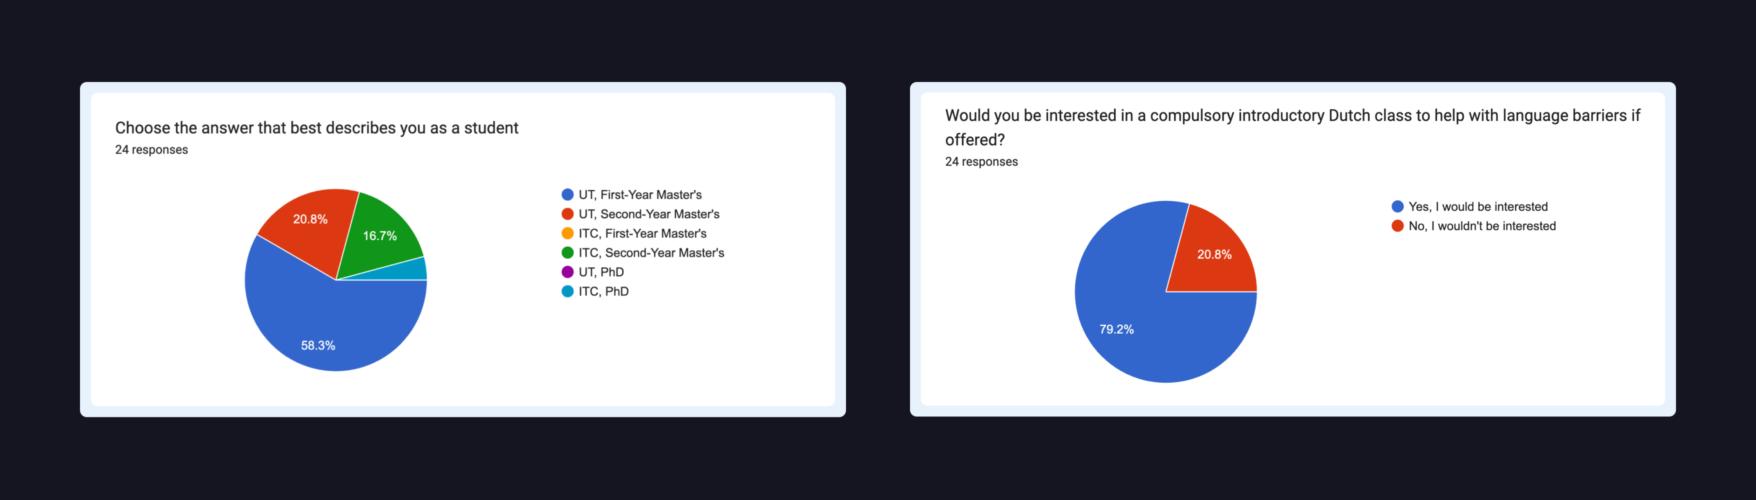Click the blue 'Yes, I would be interested' dot
This screenshot has width=1756, height=500.
[x=1397, y=206]
